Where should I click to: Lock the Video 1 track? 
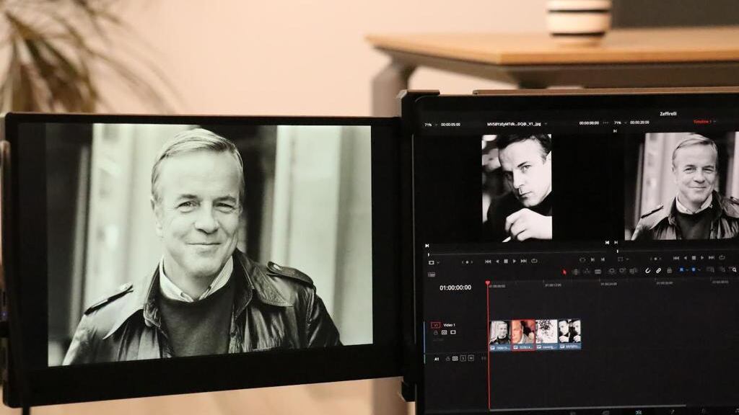(x=435, y=333)
